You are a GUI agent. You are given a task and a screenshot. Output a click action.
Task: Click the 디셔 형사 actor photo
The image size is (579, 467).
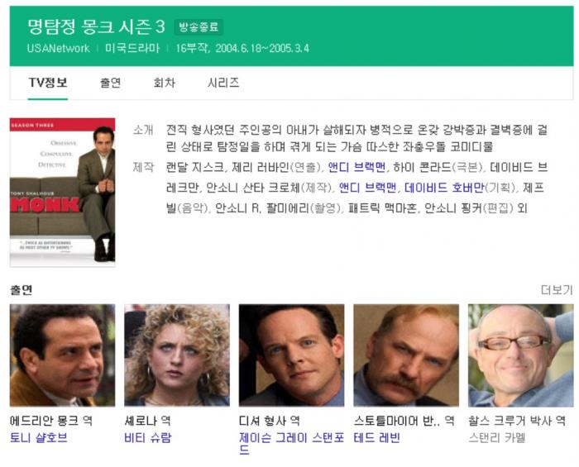(x=291, y=355)
